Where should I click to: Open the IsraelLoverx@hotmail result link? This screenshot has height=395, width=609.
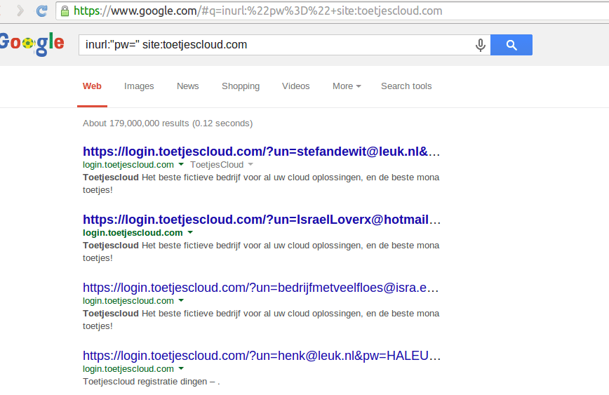click(x=262, y=220)
